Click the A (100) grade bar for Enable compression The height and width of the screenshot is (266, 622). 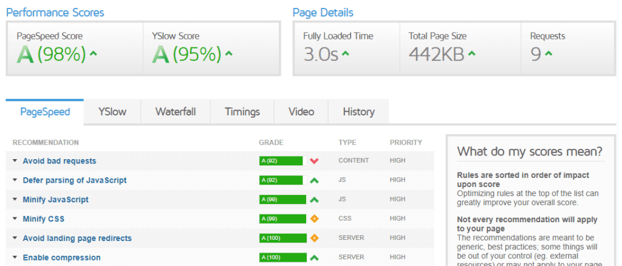pyautogui.click(x=283, y=257)
